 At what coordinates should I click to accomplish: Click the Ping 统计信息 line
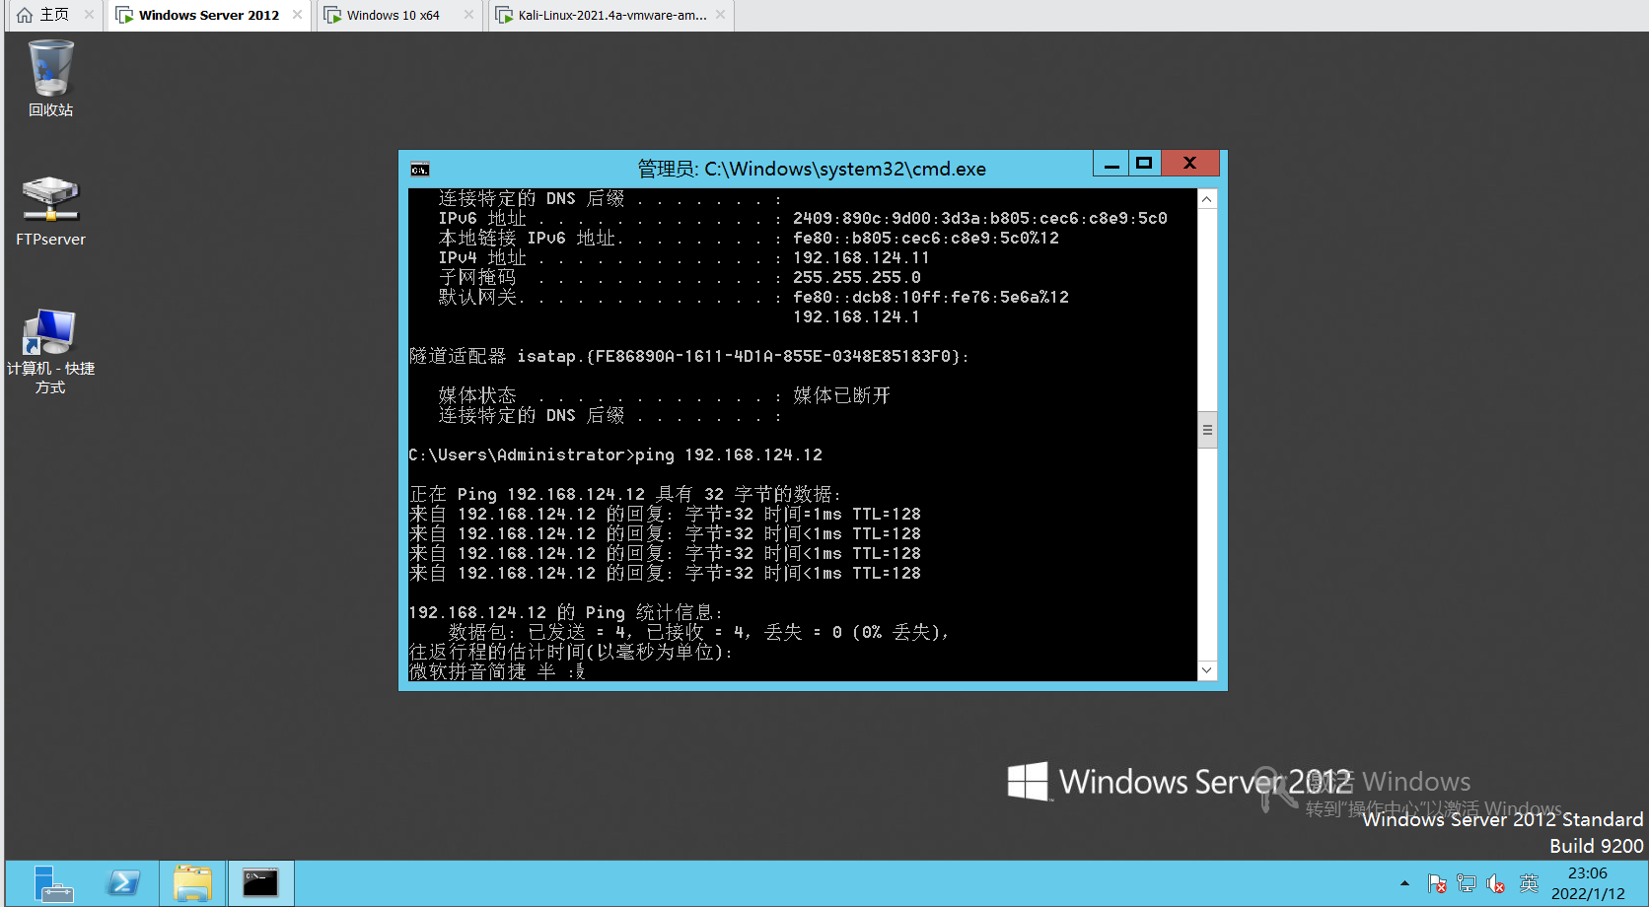[566, 613]
